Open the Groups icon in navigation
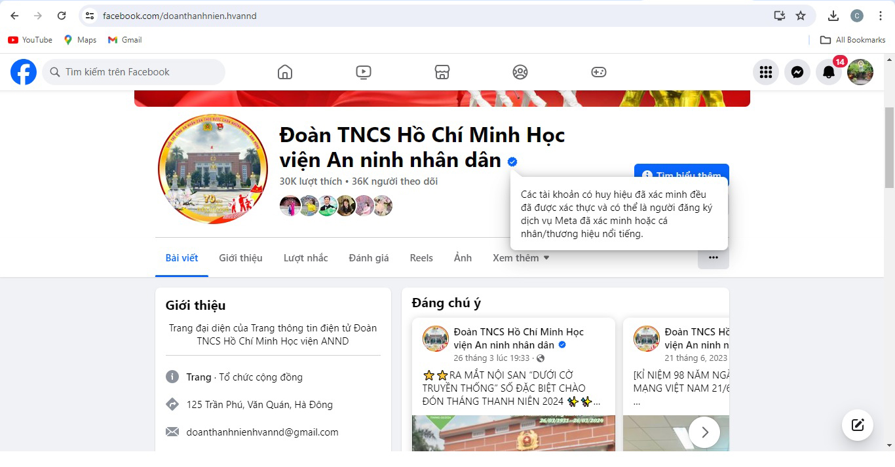Viewport: 895px width, 467px height. click(520, 72)
